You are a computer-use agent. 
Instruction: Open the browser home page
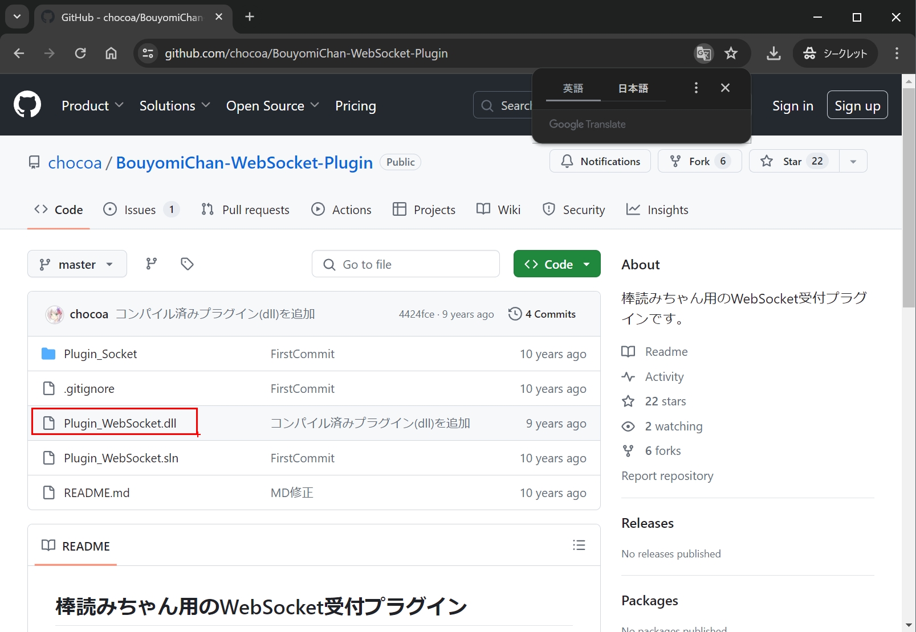[111, 54]
